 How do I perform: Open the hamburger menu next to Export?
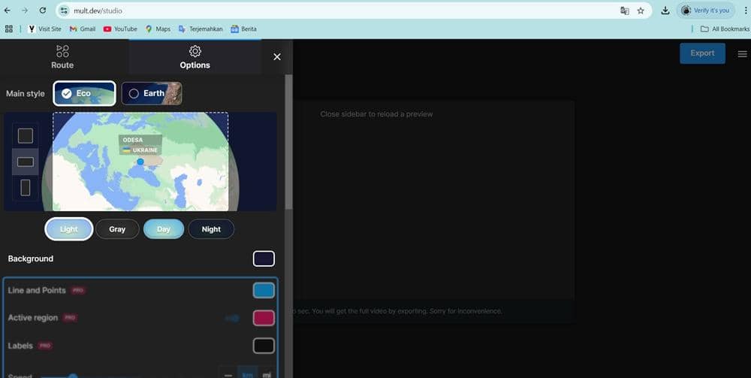pyautogui.click(x=742, y=53)
